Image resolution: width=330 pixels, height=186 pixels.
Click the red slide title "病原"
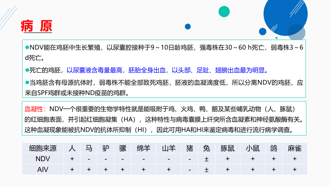pos(36,26)
